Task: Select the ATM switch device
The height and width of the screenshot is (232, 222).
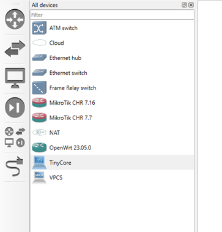Action: [x=112, y=28]
